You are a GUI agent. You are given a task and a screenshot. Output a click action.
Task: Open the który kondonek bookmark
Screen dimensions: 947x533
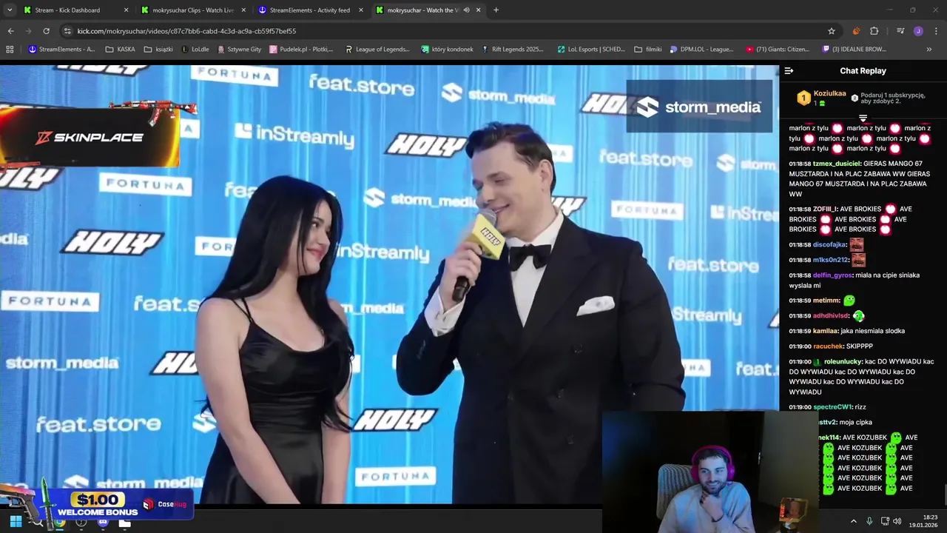[x=447, y=50]
